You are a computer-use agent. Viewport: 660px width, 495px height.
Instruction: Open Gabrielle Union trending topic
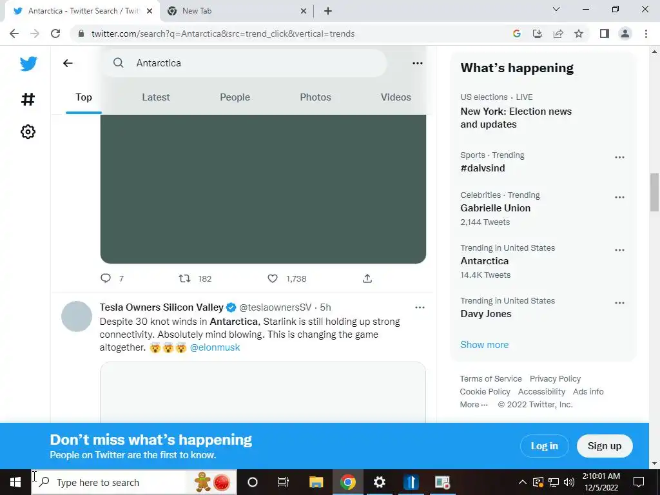coord(496,208)
